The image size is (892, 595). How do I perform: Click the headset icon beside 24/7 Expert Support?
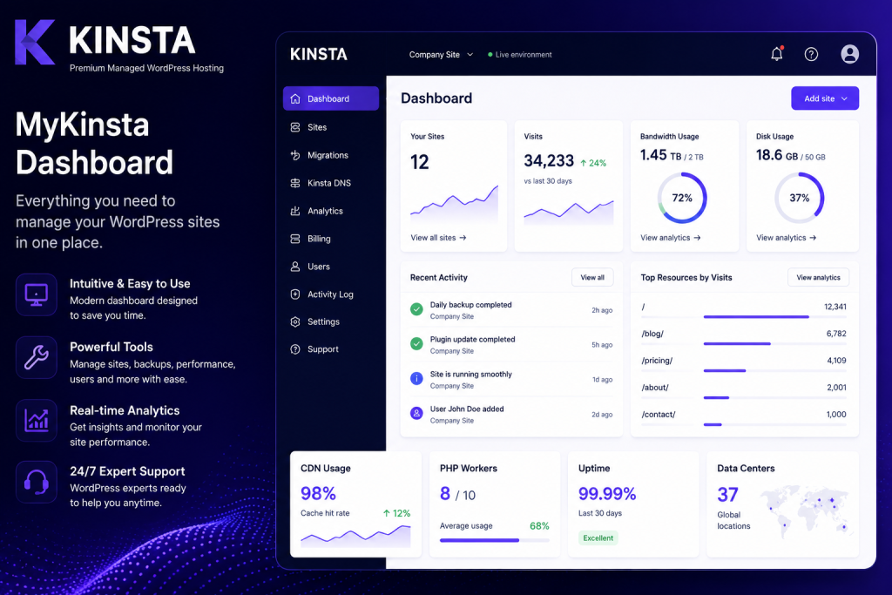[x=37, y=483]
